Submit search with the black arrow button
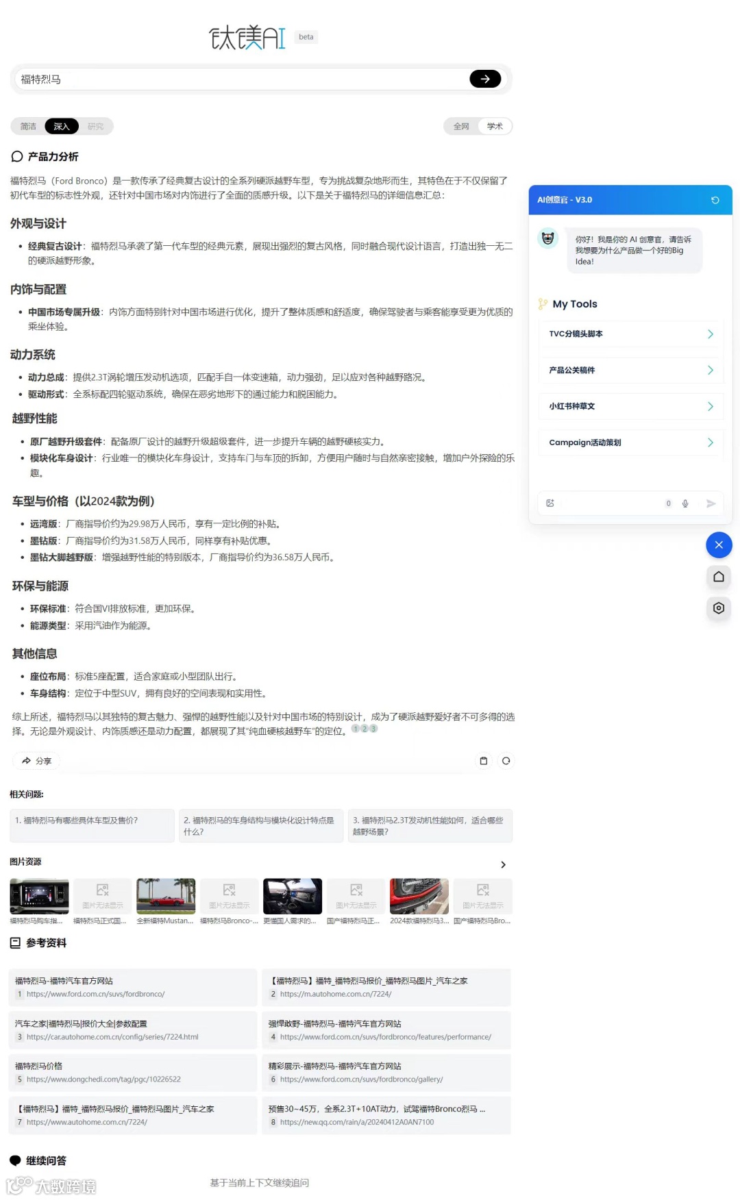This screenshot has width=740, height=1200. click(x=485, y=79)
